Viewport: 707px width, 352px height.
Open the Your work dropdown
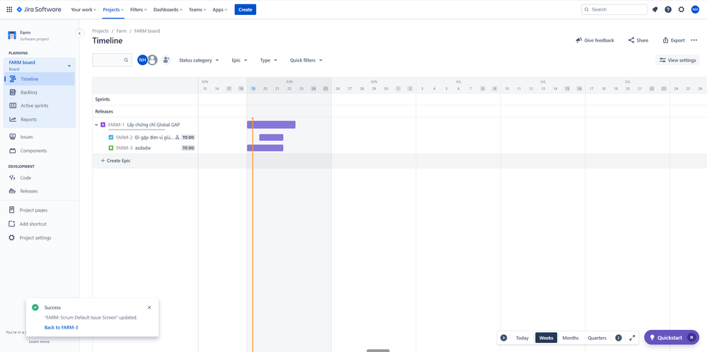point(84,9)
